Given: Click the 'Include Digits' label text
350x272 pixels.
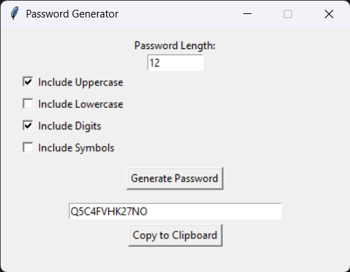Looking at the screenshot, I should tap(70, 126).
